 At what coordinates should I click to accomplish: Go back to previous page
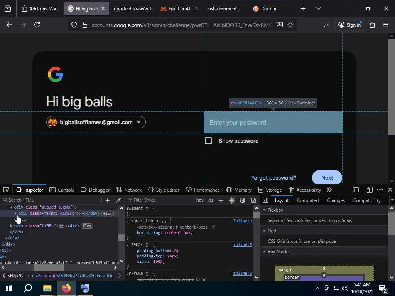[9, 25]
